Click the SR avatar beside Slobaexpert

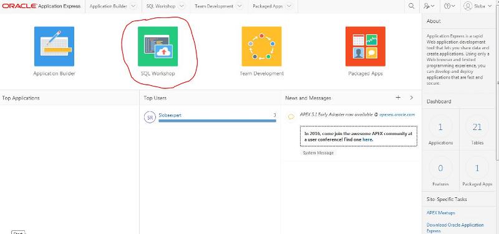[150, 118]
